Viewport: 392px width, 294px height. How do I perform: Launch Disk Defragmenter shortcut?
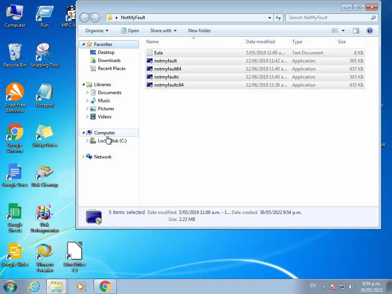point(44,217)
